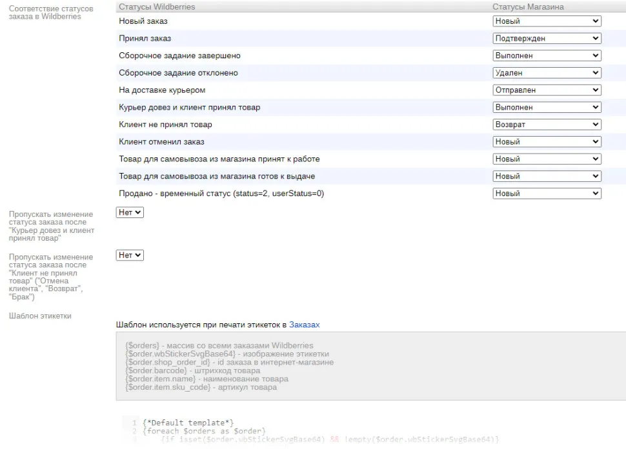Image resolution: width=626 pixels, height=451 pixels.
Task: Change status for "Курьер довез и клиент принял товар"
Action: pyautogui.click(x=547, y=108)
